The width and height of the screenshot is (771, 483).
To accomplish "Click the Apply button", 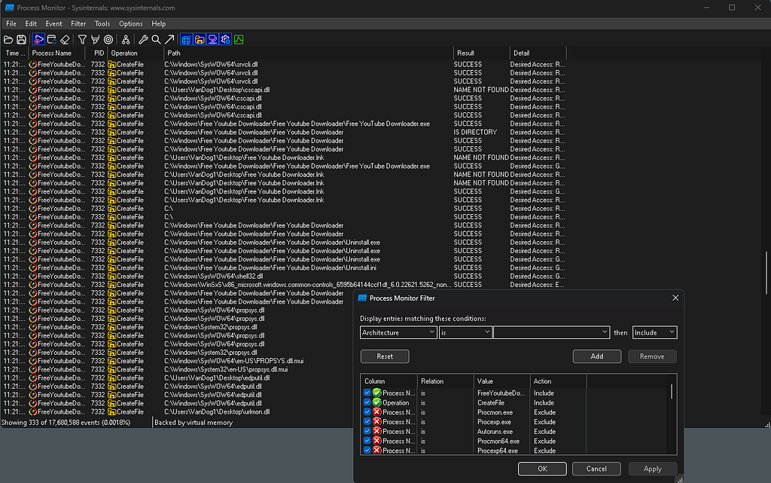I will point(653,469).
